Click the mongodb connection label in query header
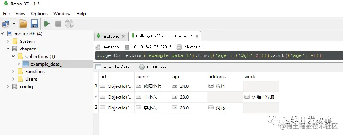This screenshot has height=135, width=343. [x=111, y=47]
